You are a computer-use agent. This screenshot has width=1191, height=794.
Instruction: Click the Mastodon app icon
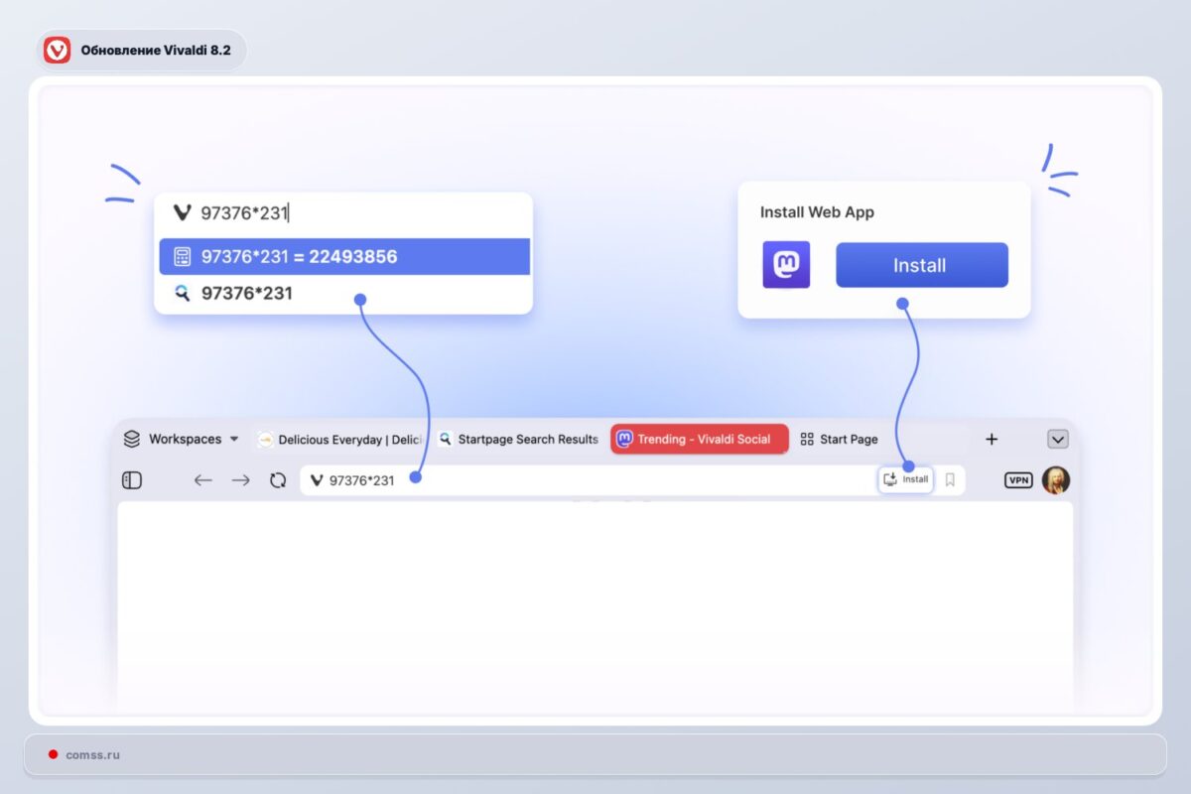point(786,265)
